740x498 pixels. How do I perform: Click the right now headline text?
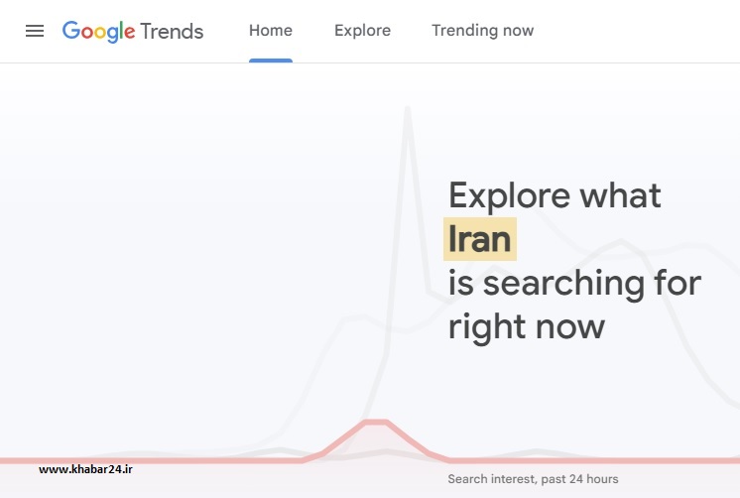[526, 326]
